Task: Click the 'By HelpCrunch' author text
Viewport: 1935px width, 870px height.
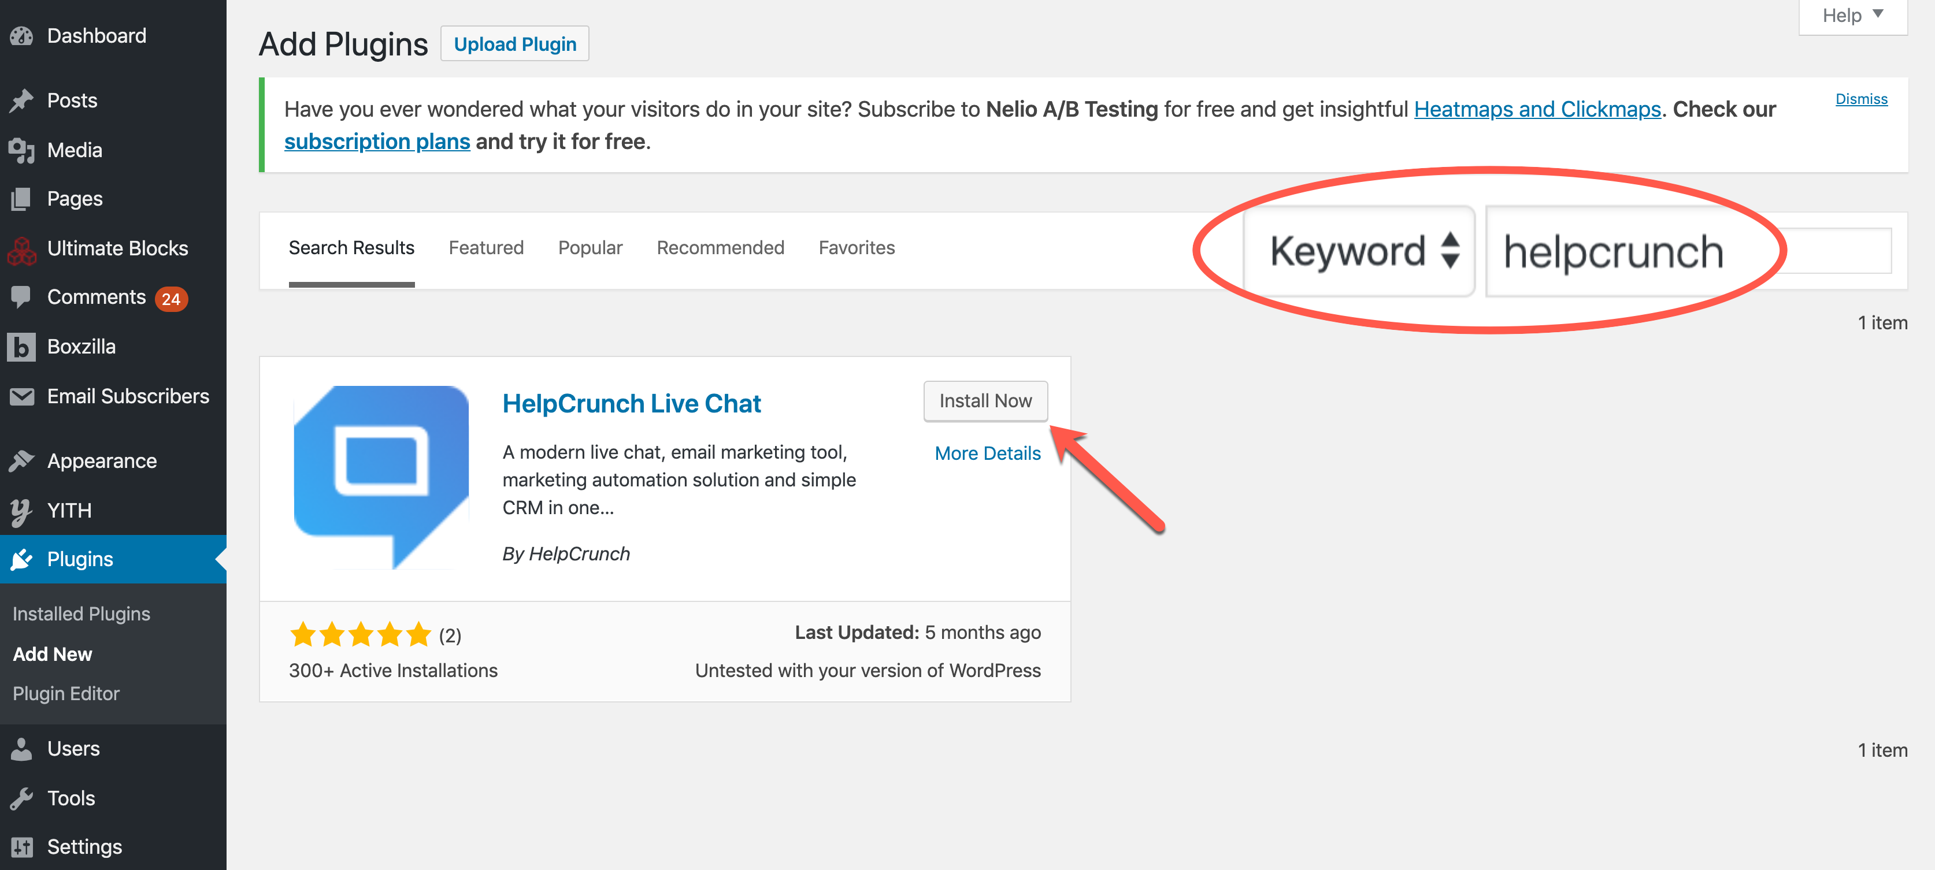Action: 566,554
